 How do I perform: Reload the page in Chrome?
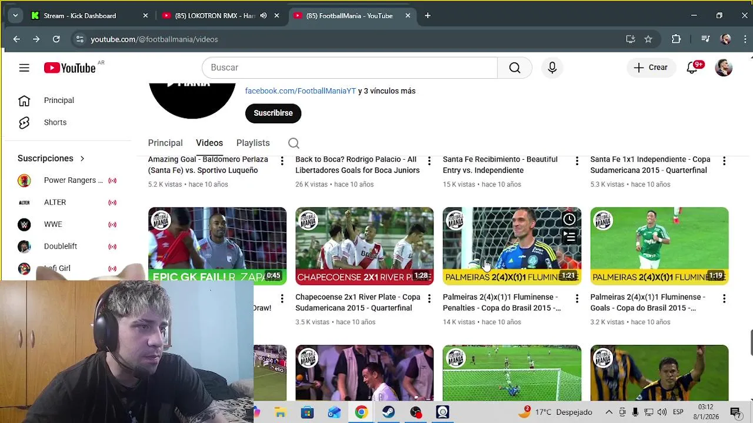[56, 39]
